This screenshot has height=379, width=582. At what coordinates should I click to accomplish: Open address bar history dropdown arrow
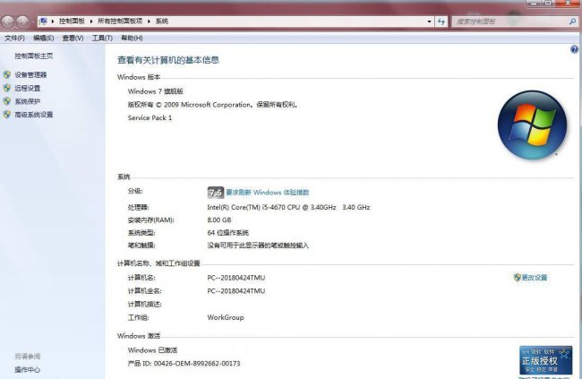coord(430,22)
